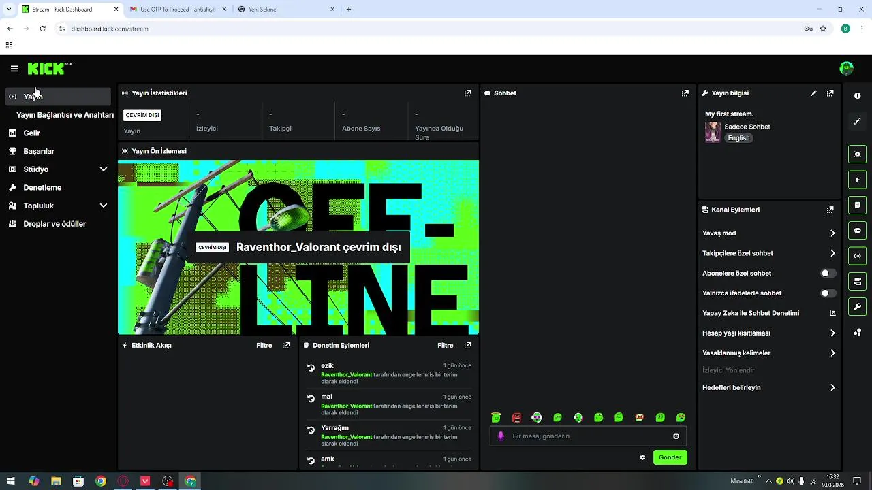Viewport: 872px width, 490px height.
Task: Open the emoji picker in the message field
Action: click(x=676, y=436)
